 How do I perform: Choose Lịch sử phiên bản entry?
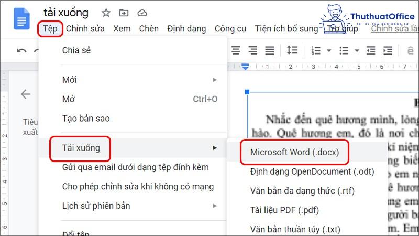click(x=133, y=206)
